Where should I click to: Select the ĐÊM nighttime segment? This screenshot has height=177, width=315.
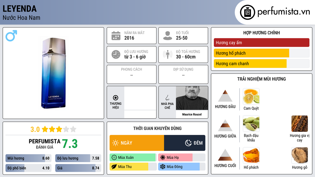tap(185, 143)
